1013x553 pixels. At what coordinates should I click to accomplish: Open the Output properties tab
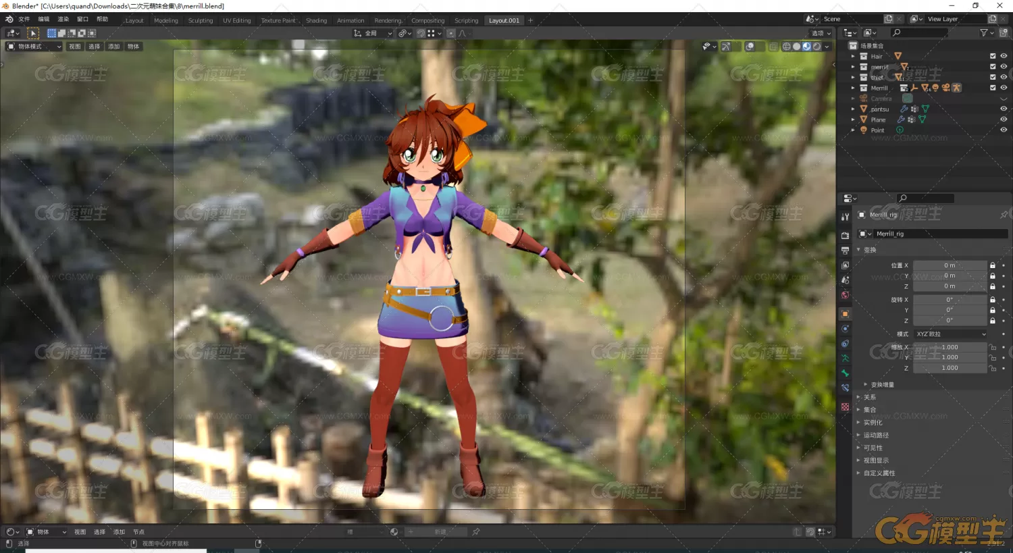[x=845, y=251]
